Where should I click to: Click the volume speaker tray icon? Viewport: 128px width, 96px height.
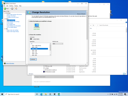point(116,94)
